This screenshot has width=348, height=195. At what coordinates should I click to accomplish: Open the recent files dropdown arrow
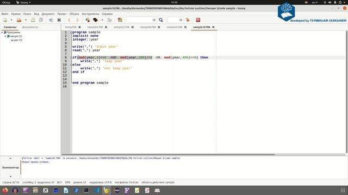(x=26, y=20)
